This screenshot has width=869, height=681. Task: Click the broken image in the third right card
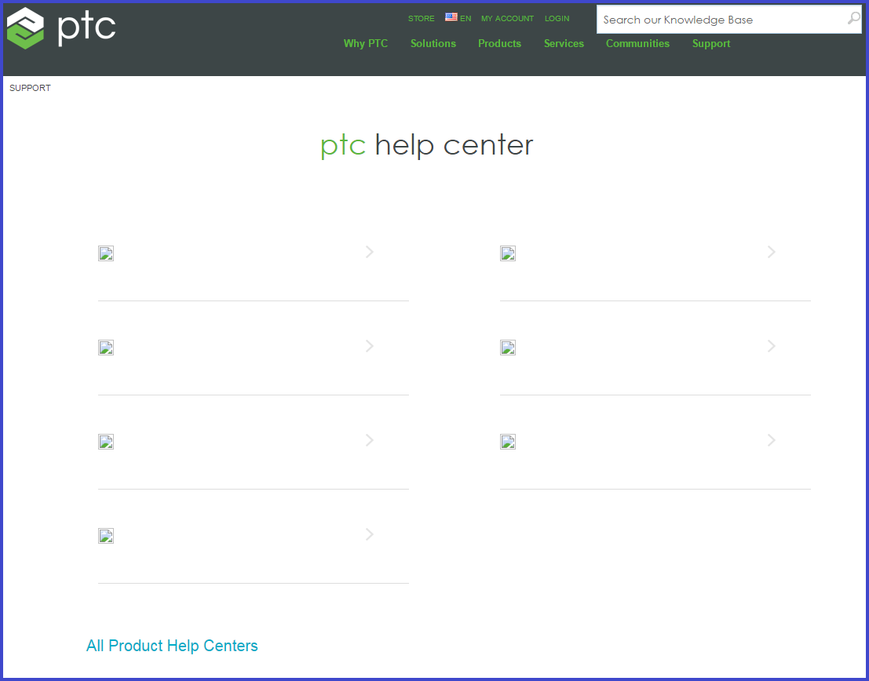tap(508, 442)
